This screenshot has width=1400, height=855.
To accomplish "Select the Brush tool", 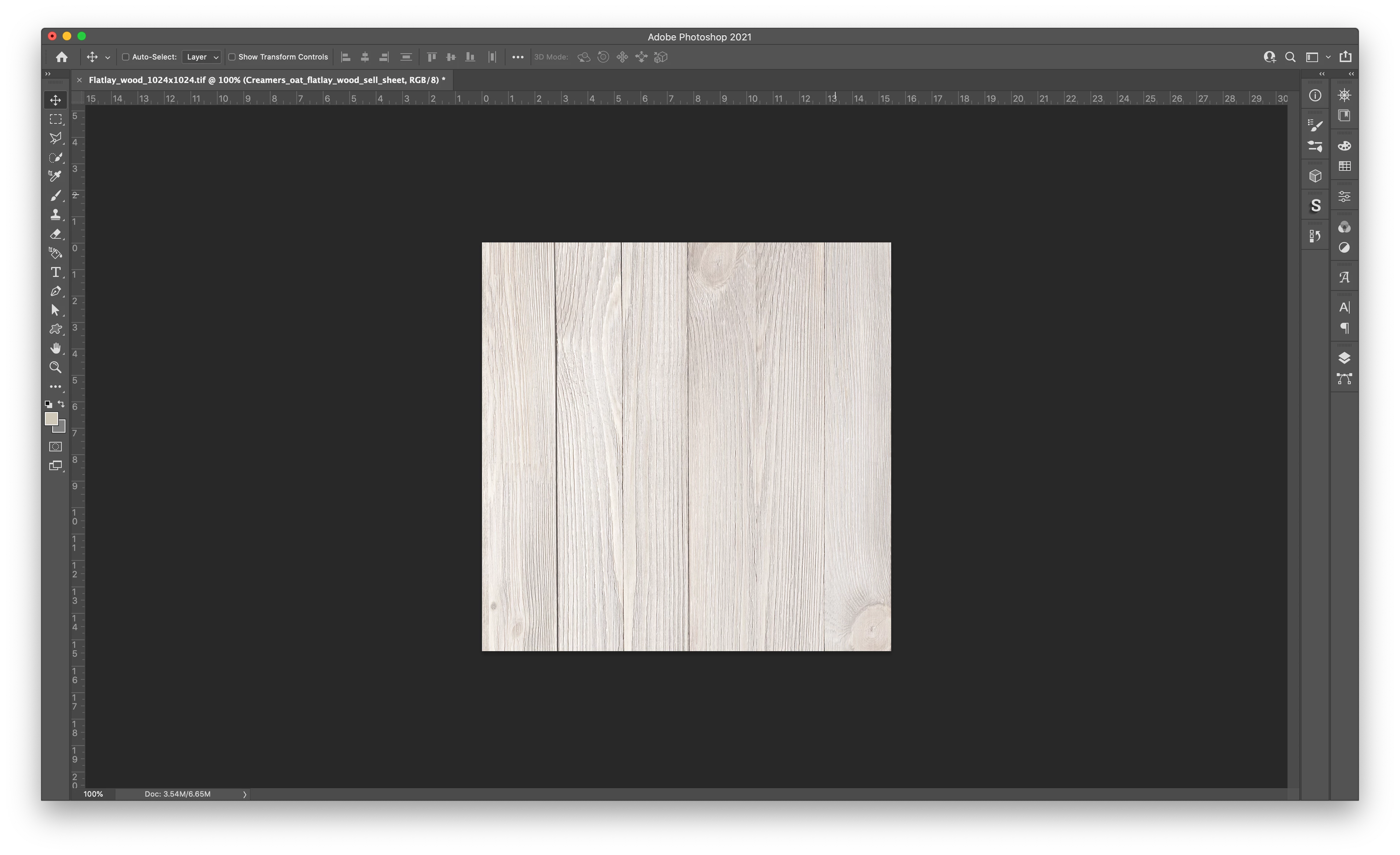I will coord(55,195).
